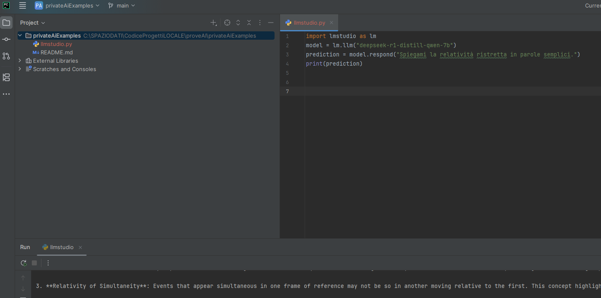Click the 'import lmstudio as lm' code line
The height and width of the screenshot is (298, 601).
coord(341,36)
